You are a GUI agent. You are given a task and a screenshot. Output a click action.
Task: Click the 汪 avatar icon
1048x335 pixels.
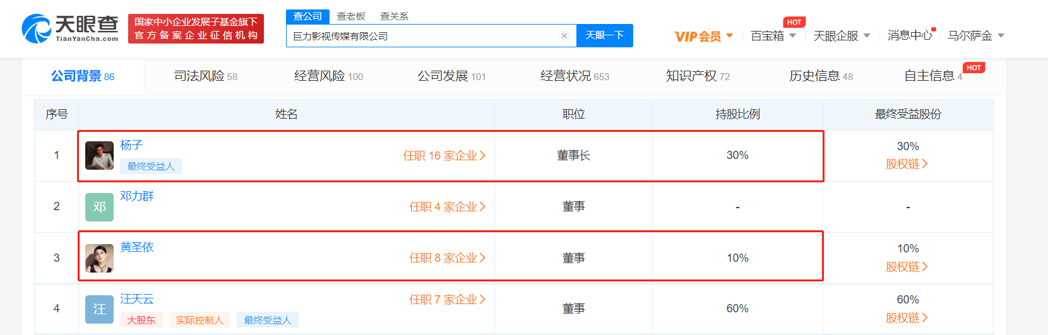(x=99, y=309)
